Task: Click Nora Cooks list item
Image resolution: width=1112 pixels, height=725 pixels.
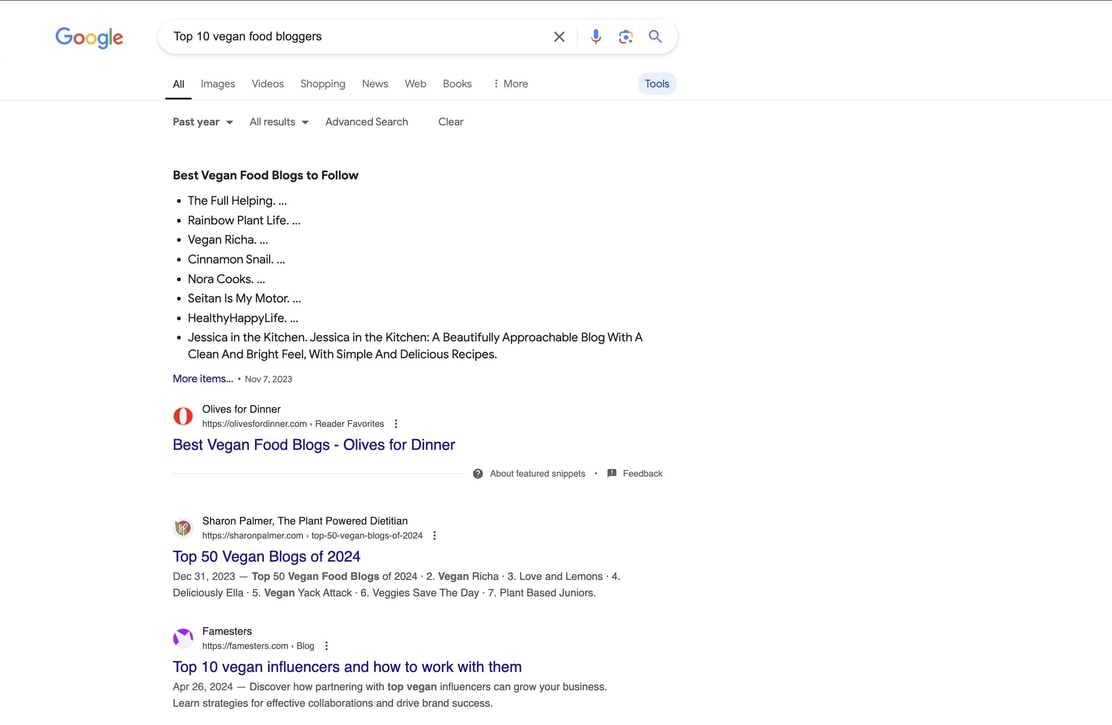Action: [226, 279]
